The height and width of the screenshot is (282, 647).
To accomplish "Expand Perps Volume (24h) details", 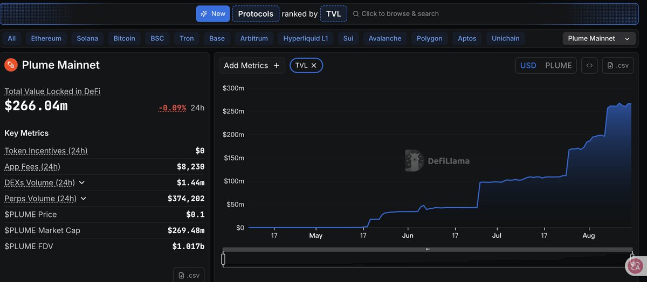I will point(83,199).
